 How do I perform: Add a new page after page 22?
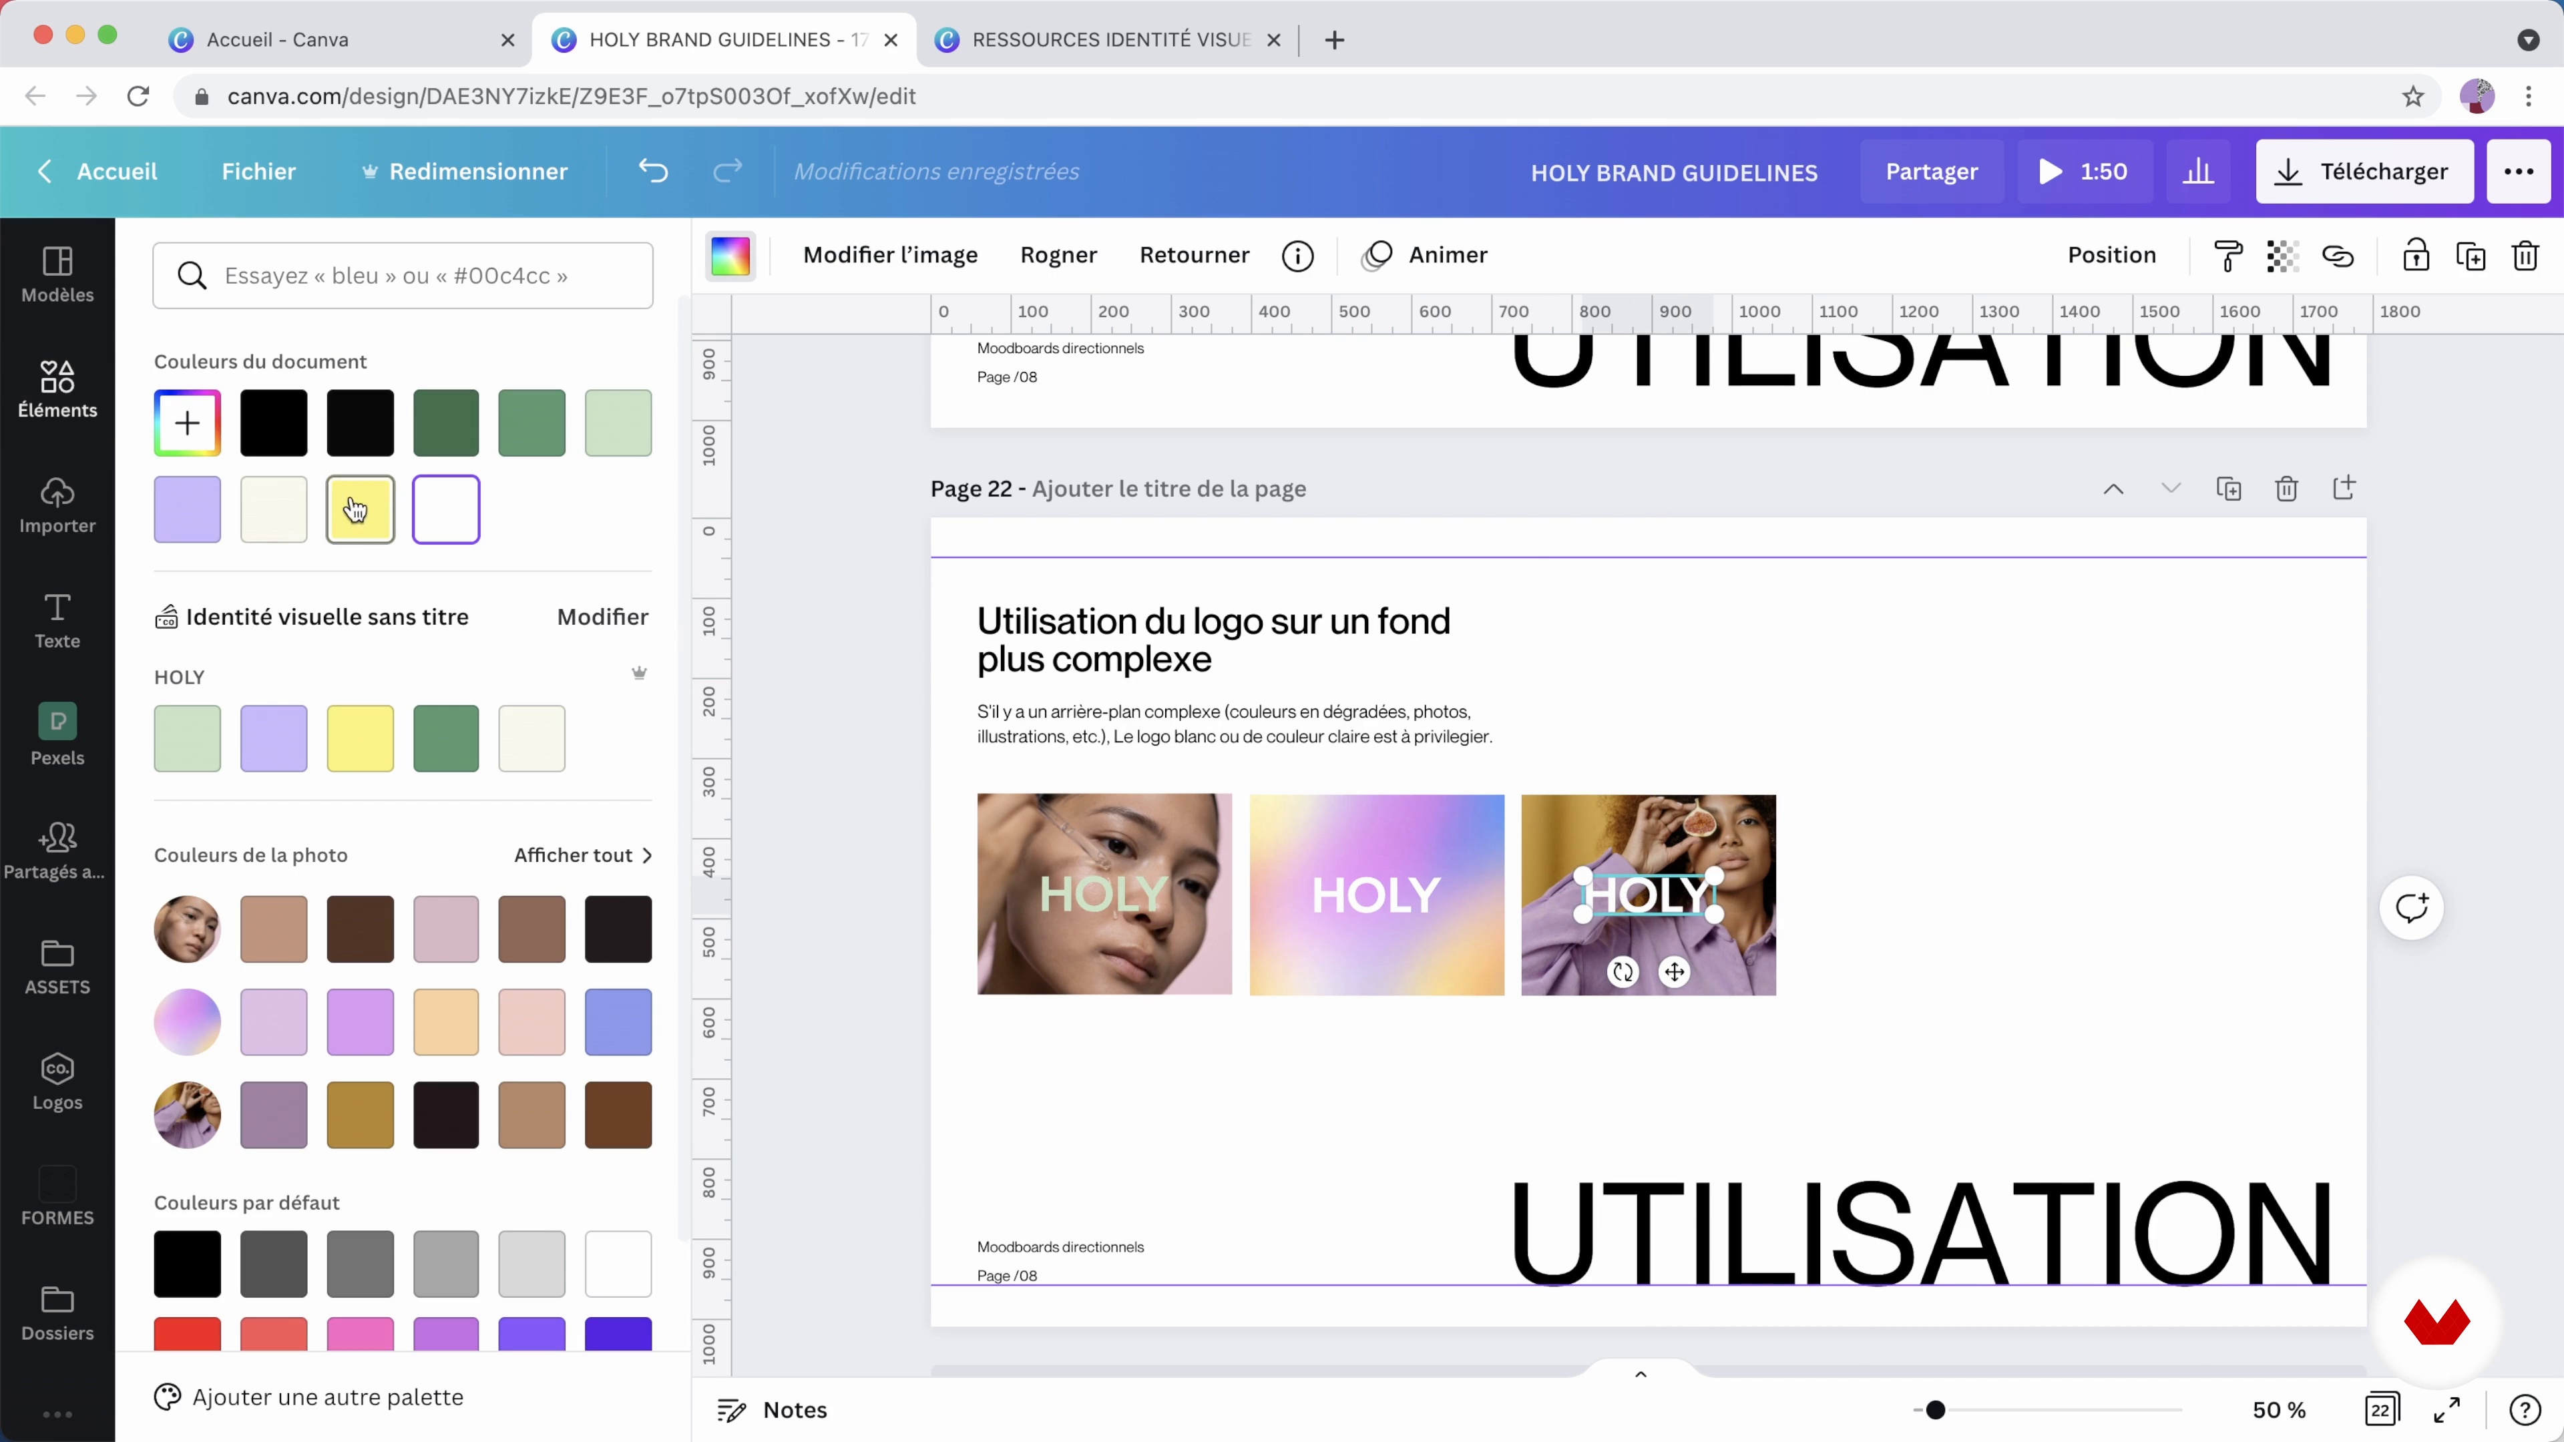click(x=2344, y=487)
